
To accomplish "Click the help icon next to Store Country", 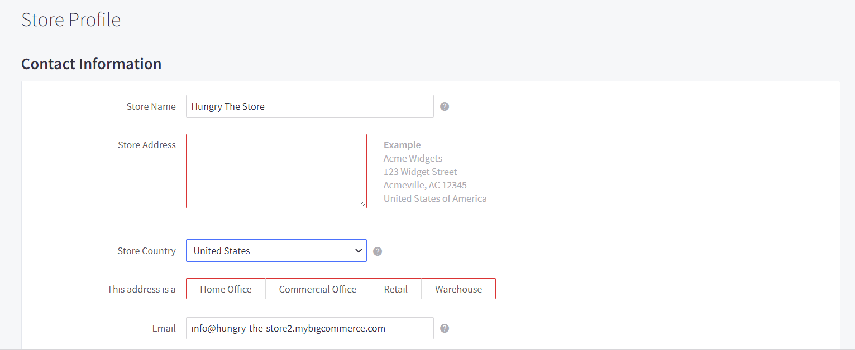I will pyautogui.click(x=378, y=251).
